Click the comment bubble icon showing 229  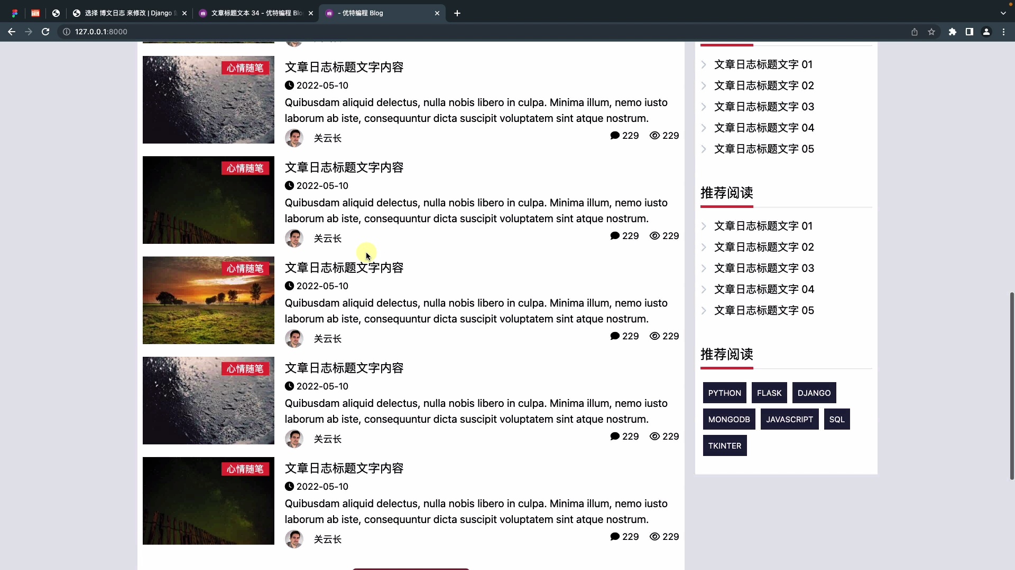(614, 135)
